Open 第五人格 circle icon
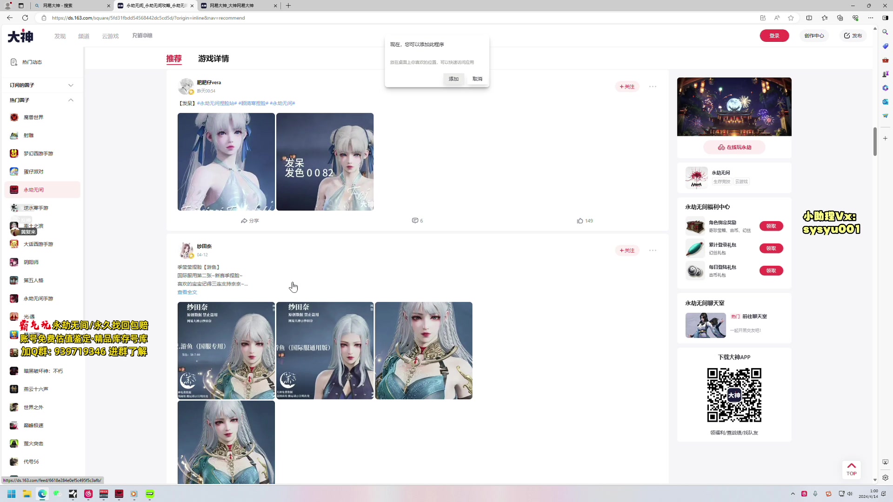 point(14,280)
